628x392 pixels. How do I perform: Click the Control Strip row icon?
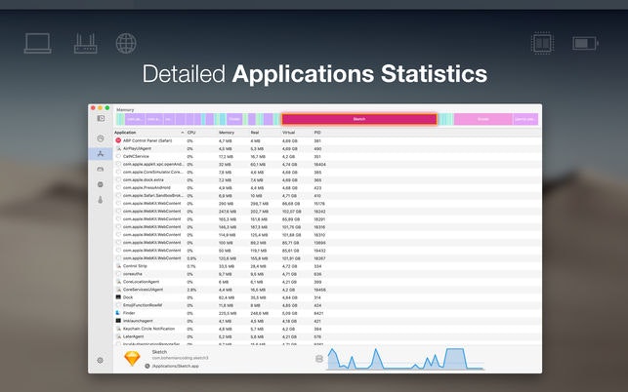click(118, 266)
